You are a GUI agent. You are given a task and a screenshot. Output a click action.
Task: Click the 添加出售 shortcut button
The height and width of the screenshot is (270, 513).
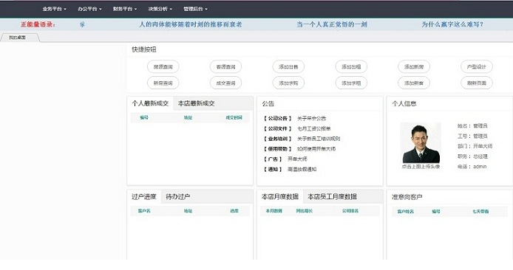[288, 66]
